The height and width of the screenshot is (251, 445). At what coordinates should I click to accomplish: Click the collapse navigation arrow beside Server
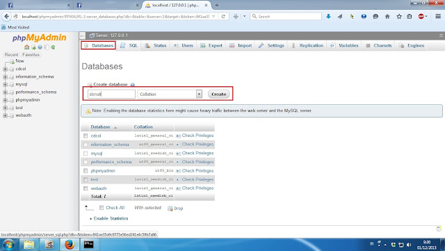[x=82, y=35]
